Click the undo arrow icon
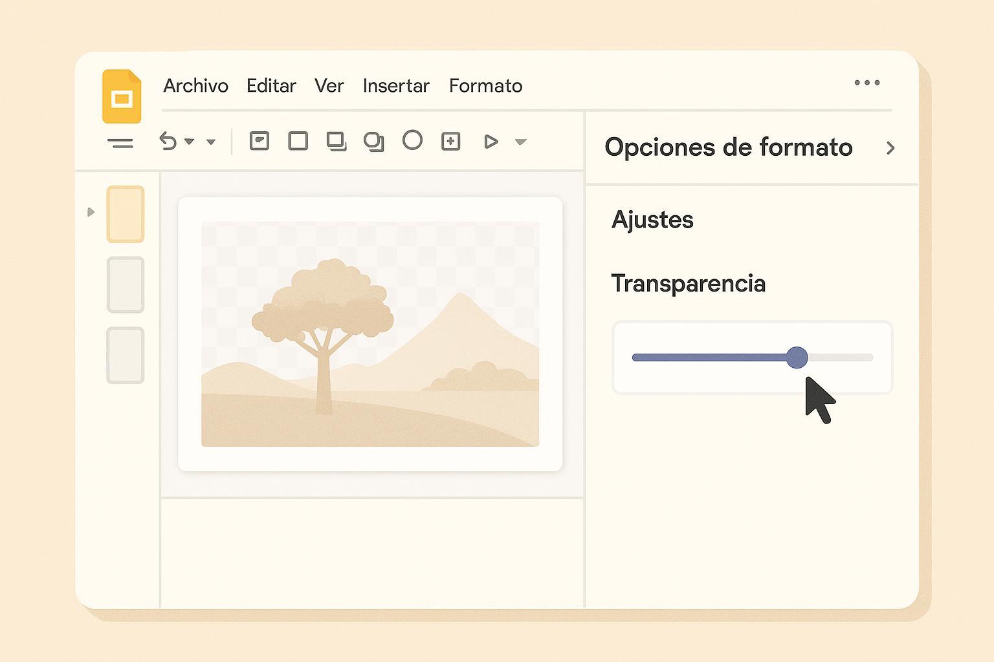 point(168,141)
